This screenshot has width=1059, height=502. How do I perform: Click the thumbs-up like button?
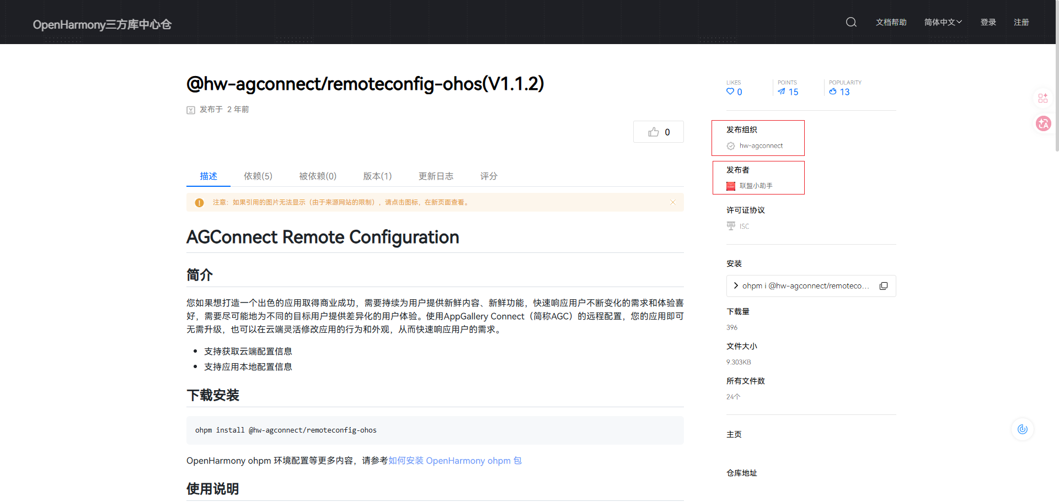point(659,132)
